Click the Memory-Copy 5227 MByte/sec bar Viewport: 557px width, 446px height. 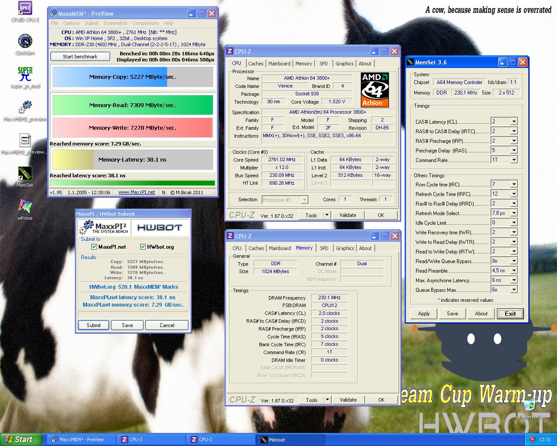click(133, 77)
